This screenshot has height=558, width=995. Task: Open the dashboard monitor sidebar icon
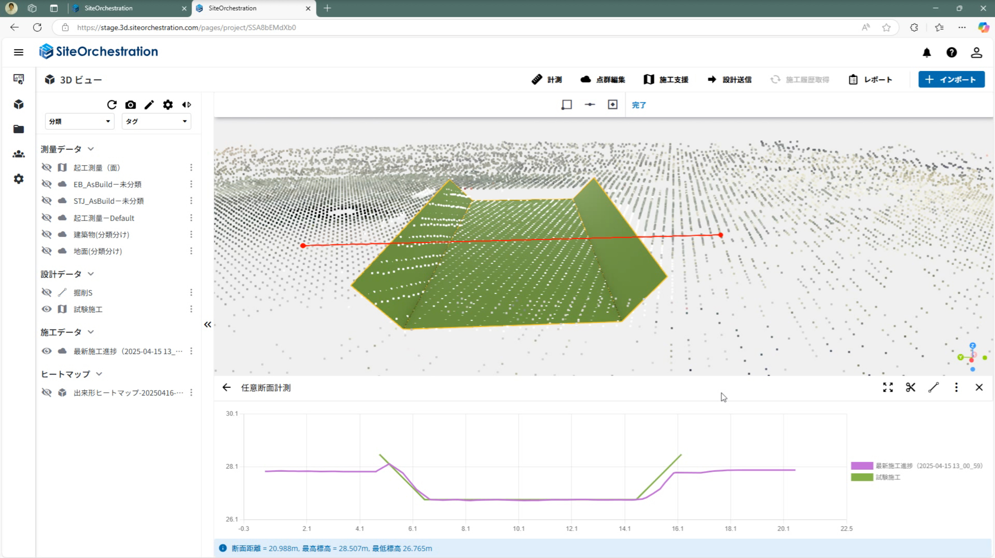(x=19, y=79)
